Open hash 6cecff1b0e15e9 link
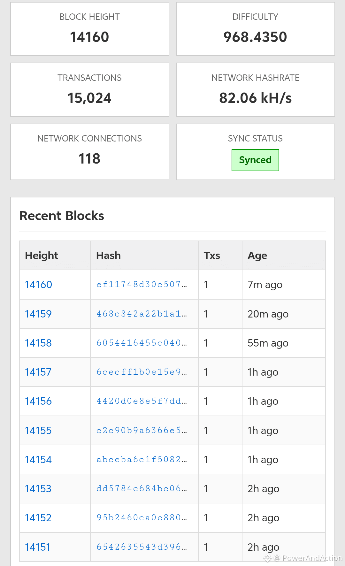 [x=142, y=372]
